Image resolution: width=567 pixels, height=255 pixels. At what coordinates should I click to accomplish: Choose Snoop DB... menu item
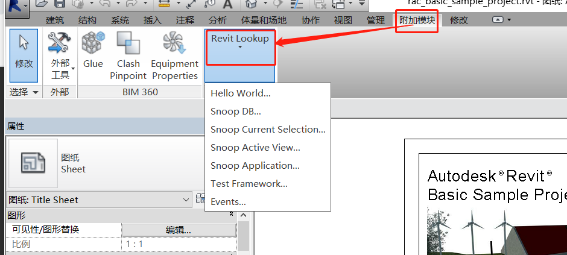point(268,112)
